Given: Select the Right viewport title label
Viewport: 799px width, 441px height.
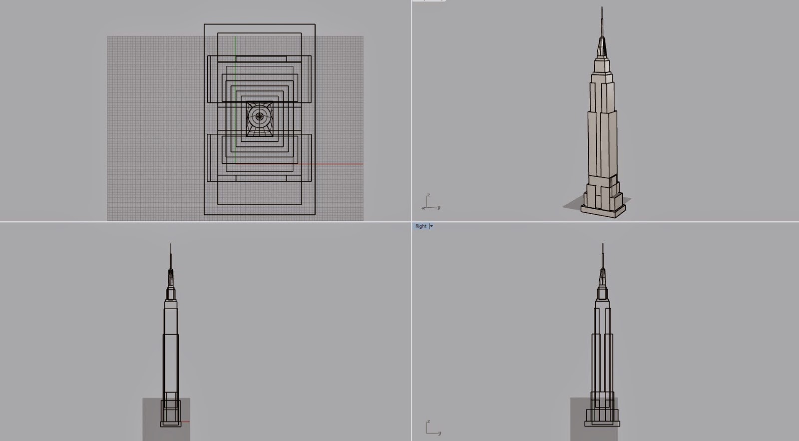Looking at the screenshot, I should [421, 226].
